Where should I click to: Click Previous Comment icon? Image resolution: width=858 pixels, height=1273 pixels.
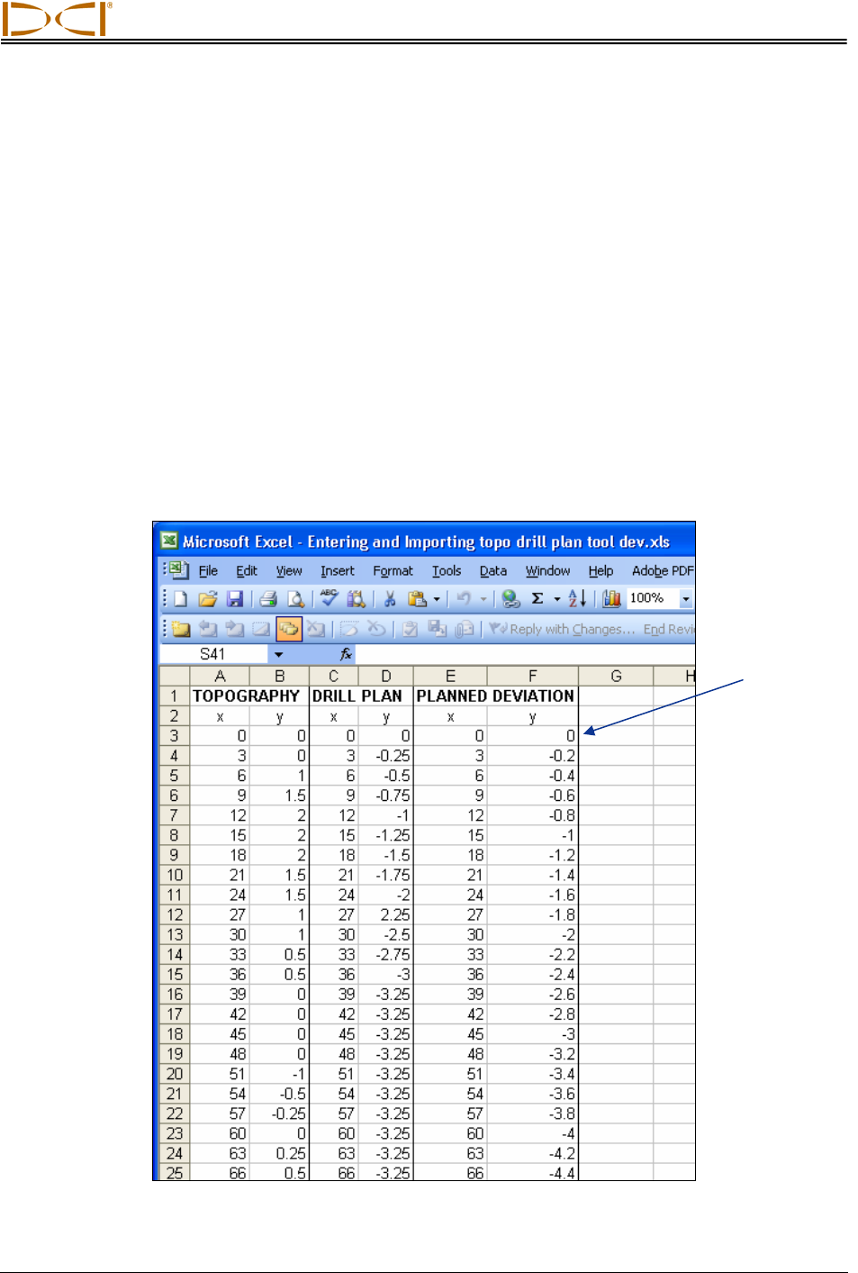pyautogui.click(x=208, y=629)
